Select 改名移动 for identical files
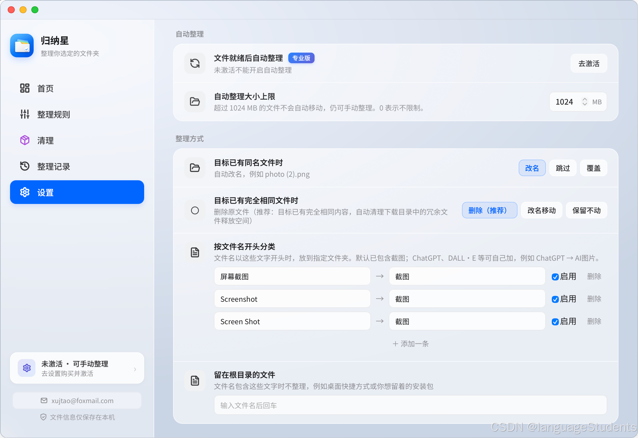 (541, 210)
